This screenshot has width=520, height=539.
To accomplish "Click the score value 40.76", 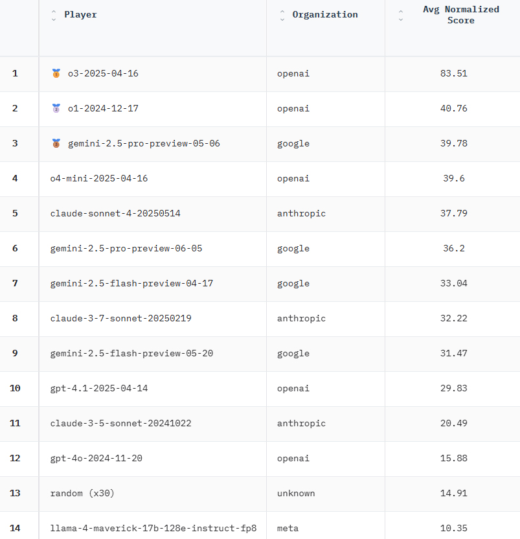I will [x=454, y=109].
